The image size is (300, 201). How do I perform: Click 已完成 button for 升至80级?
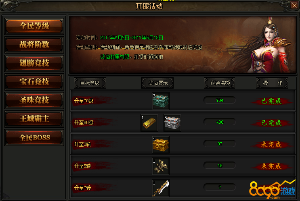tap(271, 123)
